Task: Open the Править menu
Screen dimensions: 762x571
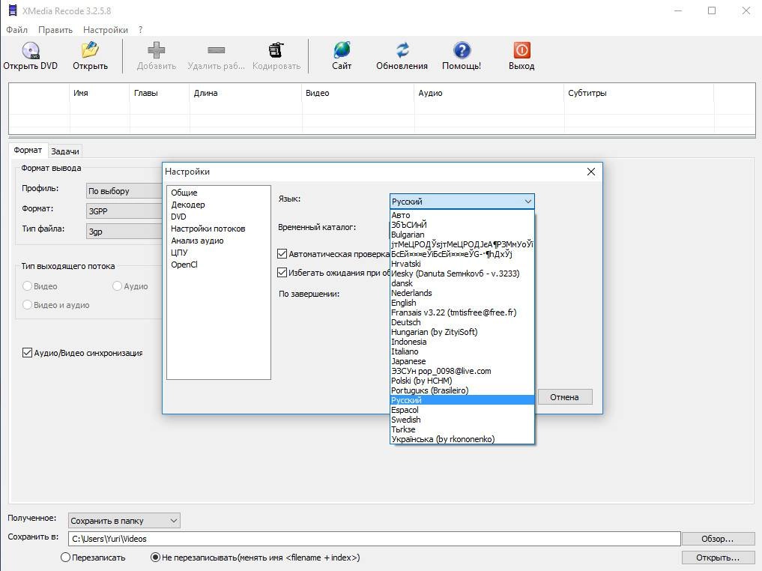Action: 55,30
